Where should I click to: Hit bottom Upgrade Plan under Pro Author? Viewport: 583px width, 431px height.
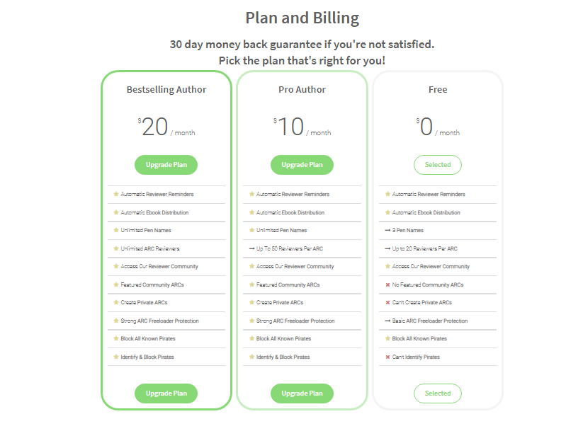302,393
